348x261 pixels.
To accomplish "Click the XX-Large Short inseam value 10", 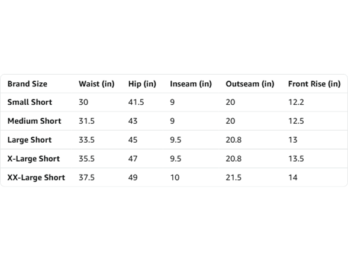I will tap(175, 178).
